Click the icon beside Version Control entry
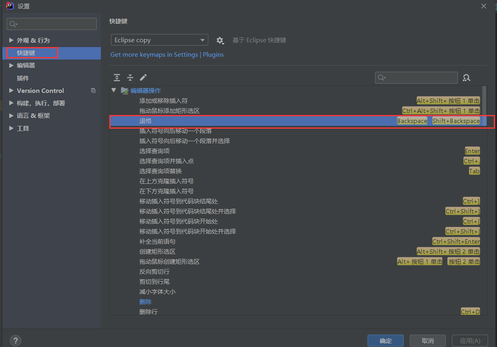The height and width of the screenshot is (347, 497). pyautogui.click(x=93, y=90)
